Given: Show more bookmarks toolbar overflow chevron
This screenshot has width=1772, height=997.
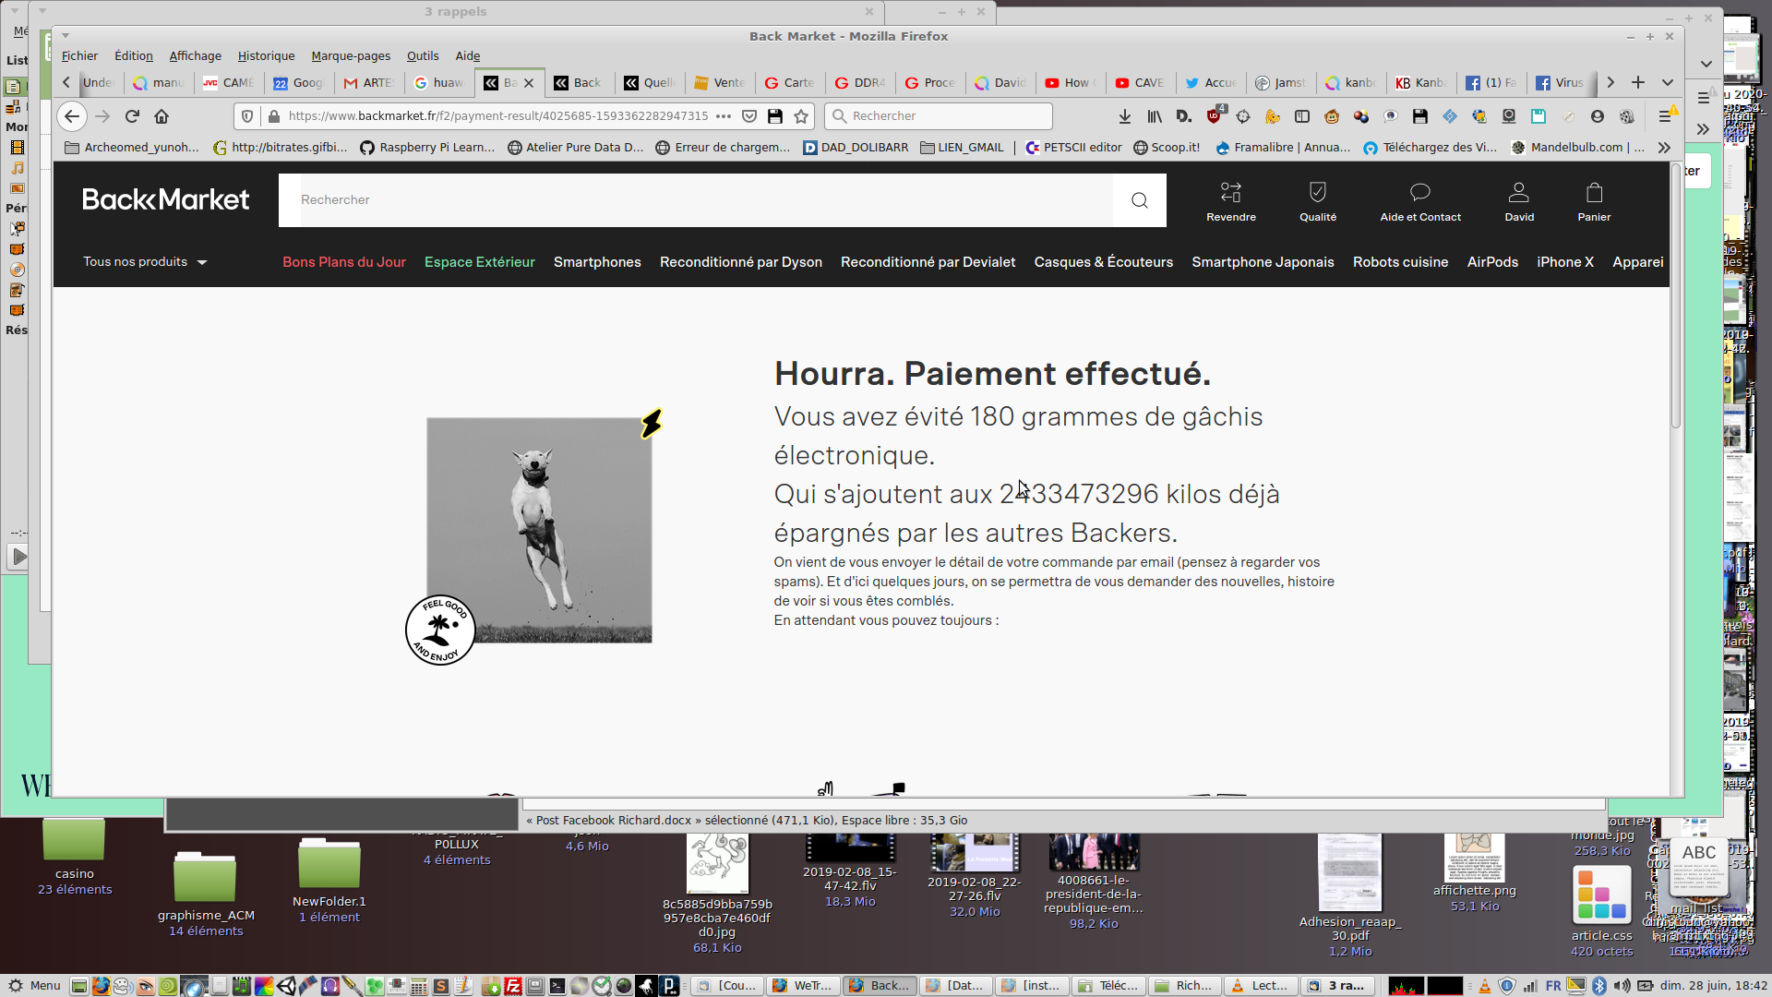Looking at the screenshot, I should click(1663, 148).
